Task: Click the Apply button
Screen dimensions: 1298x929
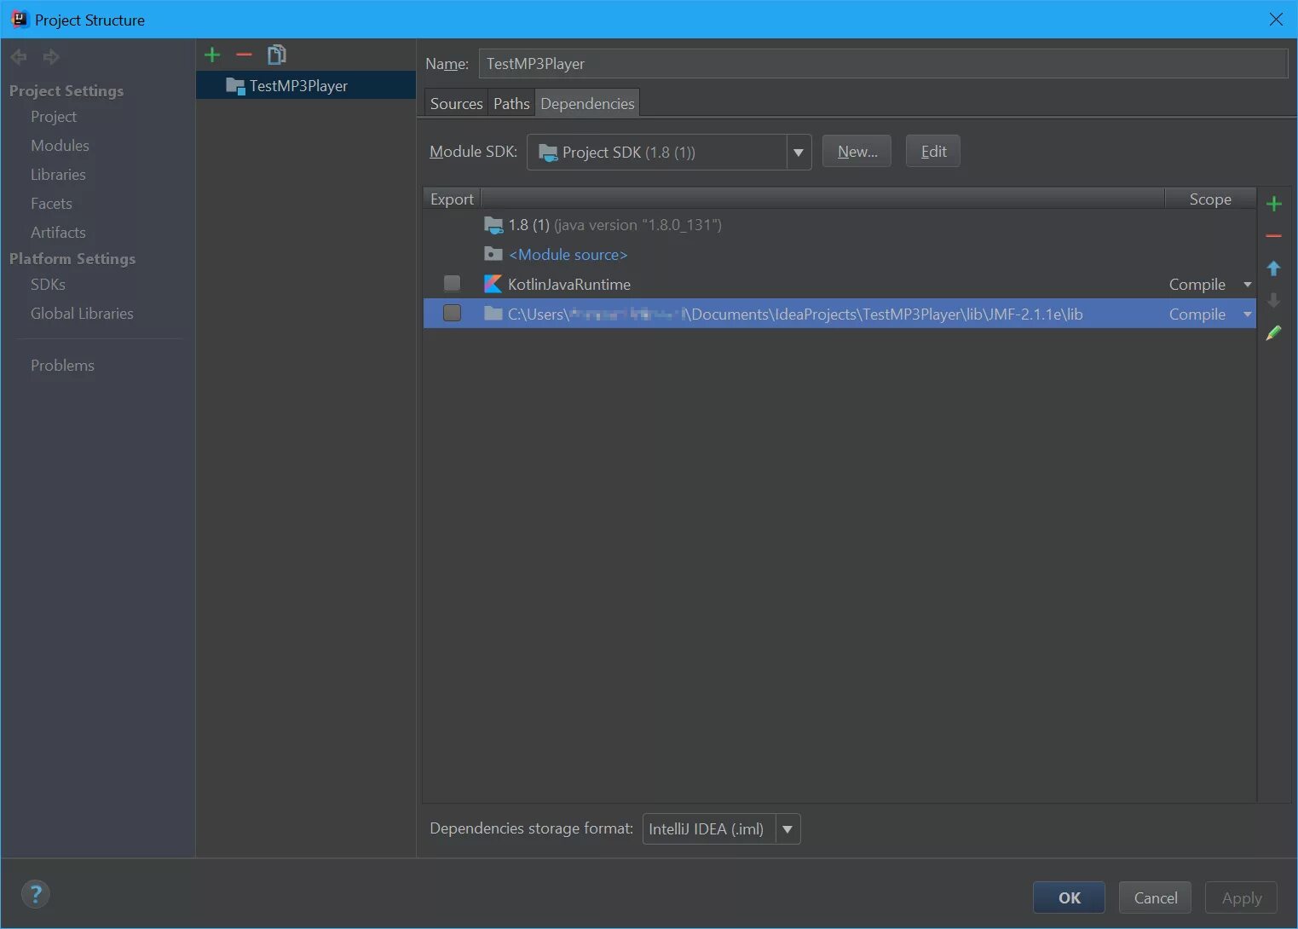Action: coord(1242,897)
